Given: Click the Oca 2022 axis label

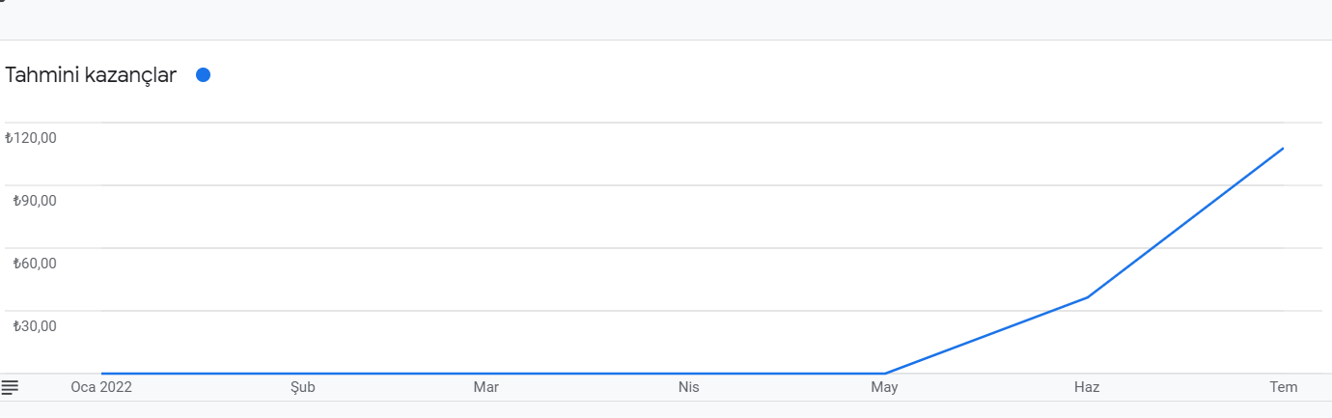Looking at the screenshot, I should click(101, 387).
